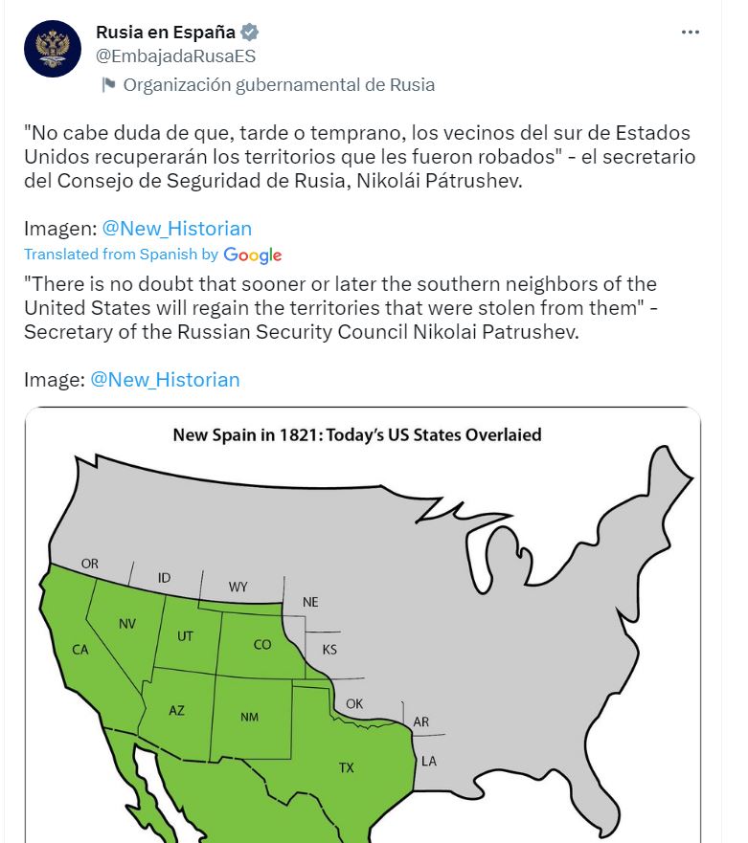
Task: Click the NM state label on map
Action: tap(250, 717)
